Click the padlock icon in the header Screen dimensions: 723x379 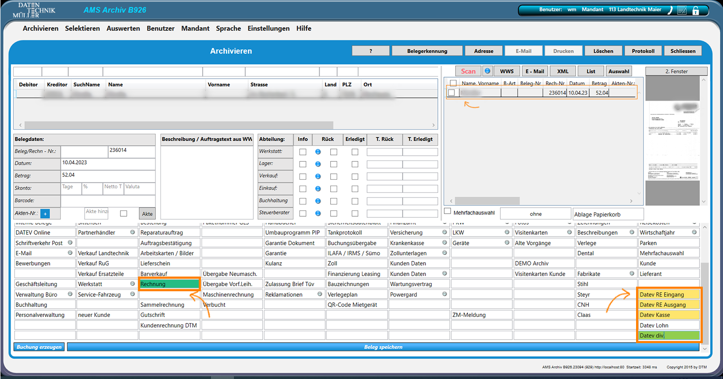coord(695,10)
